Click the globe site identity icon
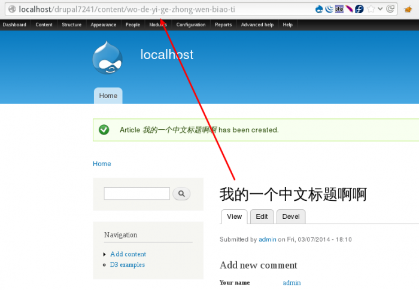The height and width of the screenshot is (290, 419). (12, 10)
